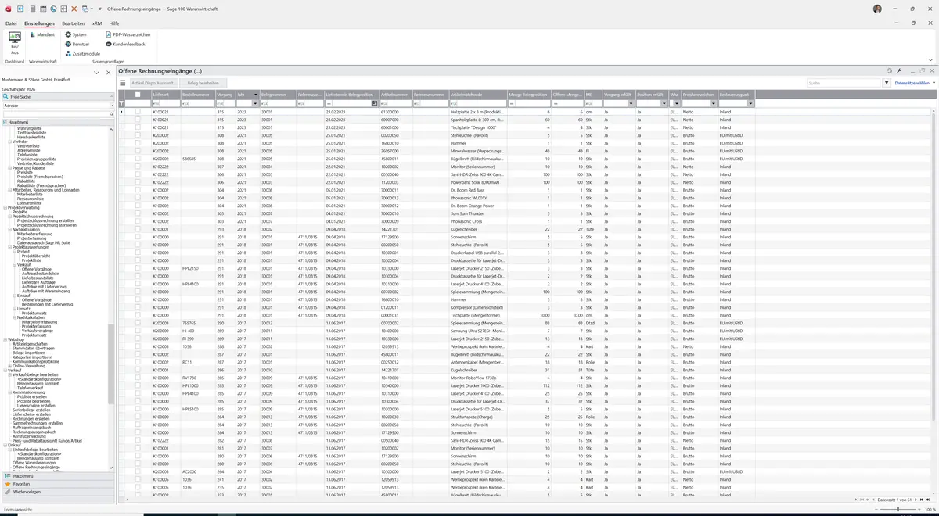Click the blue globe icon in quick access toolbar
939x516 pixels.
(52, 8)
